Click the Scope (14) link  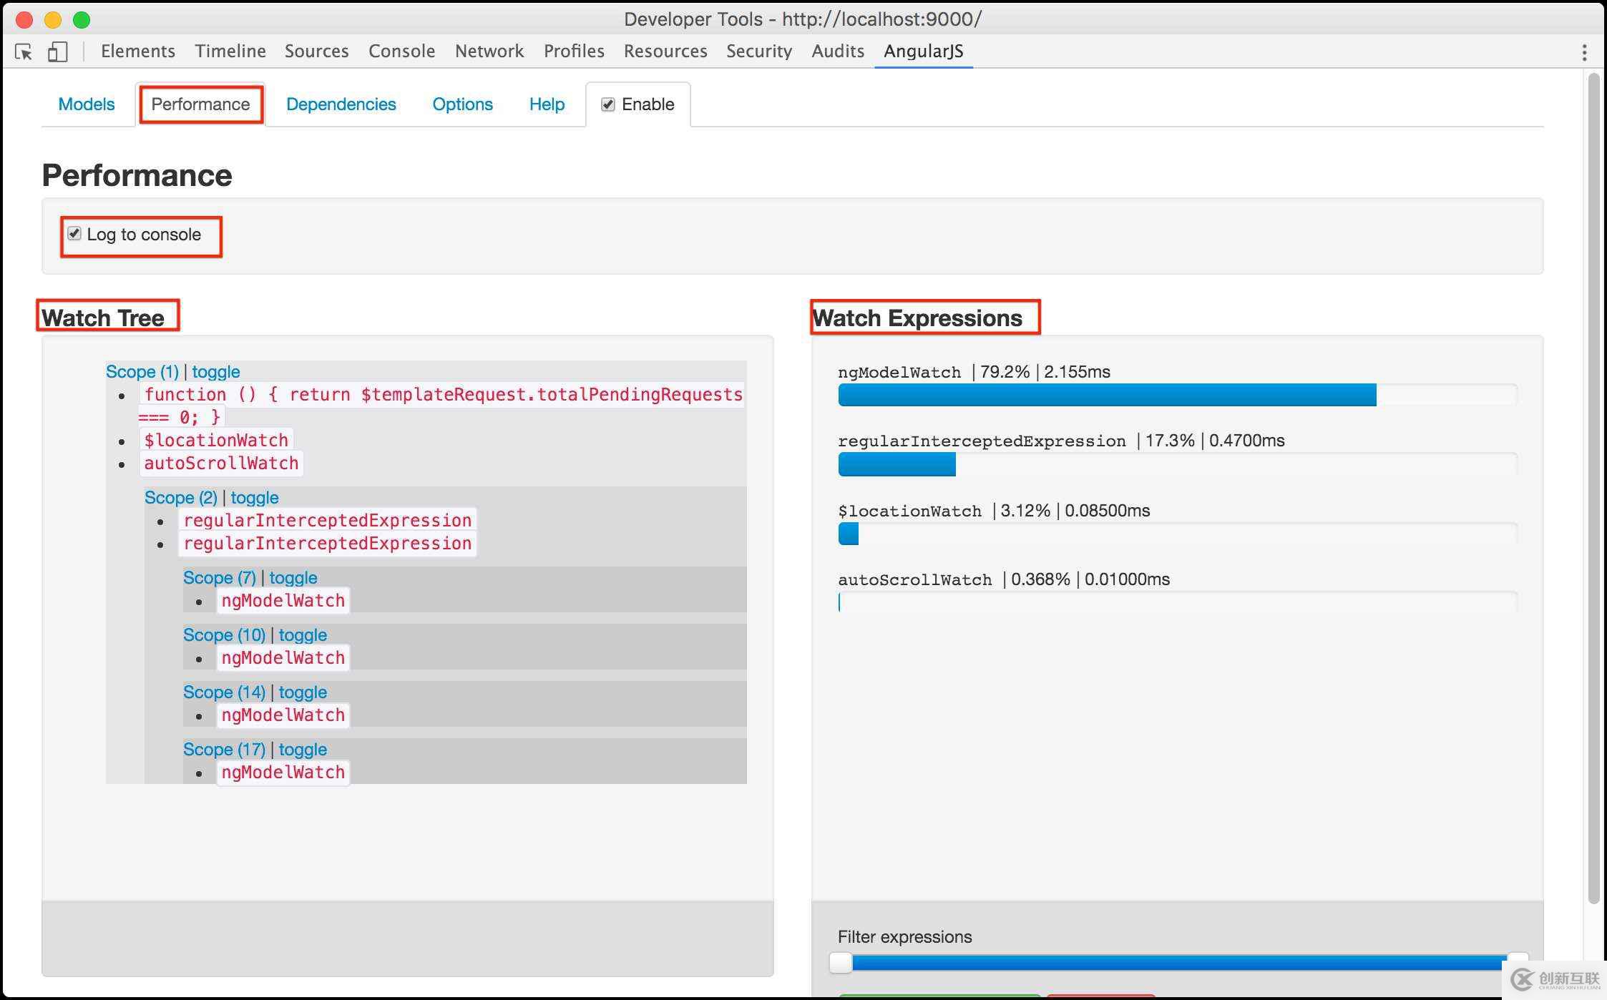(x=224, y=692)
